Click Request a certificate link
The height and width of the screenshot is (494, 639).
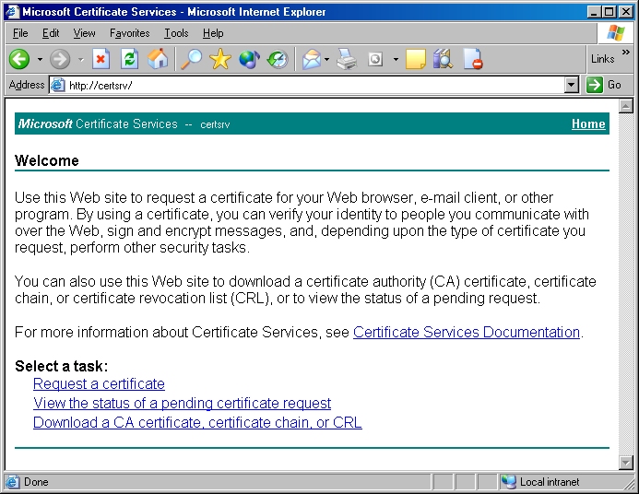point(99,383)
